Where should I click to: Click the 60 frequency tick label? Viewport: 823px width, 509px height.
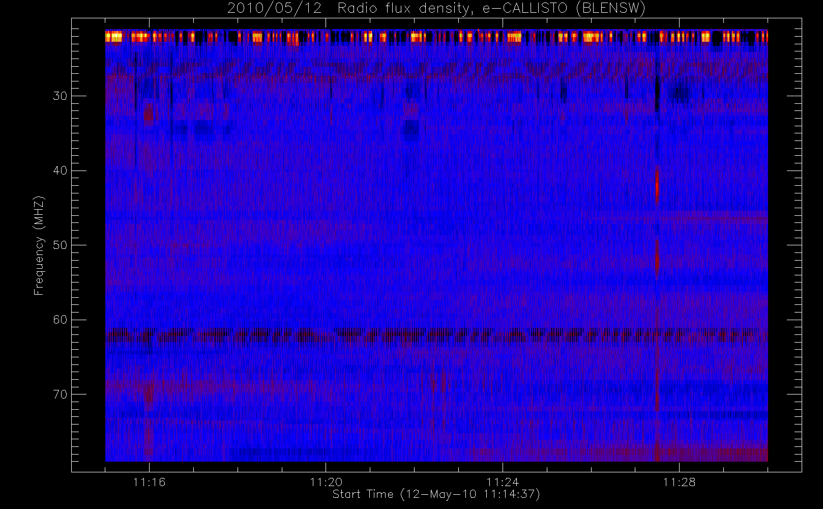(60, 320)
